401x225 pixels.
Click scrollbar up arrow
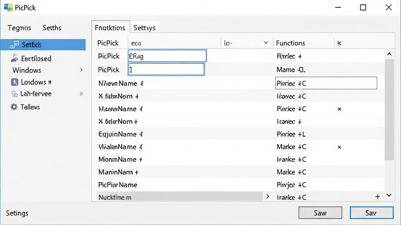click(389, 54)
